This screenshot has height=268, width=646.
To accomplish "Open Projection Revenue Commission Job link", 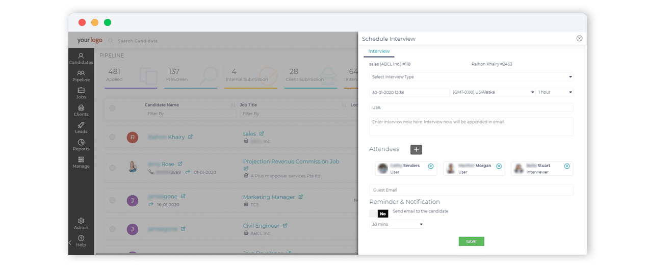I will pos(291,162).
